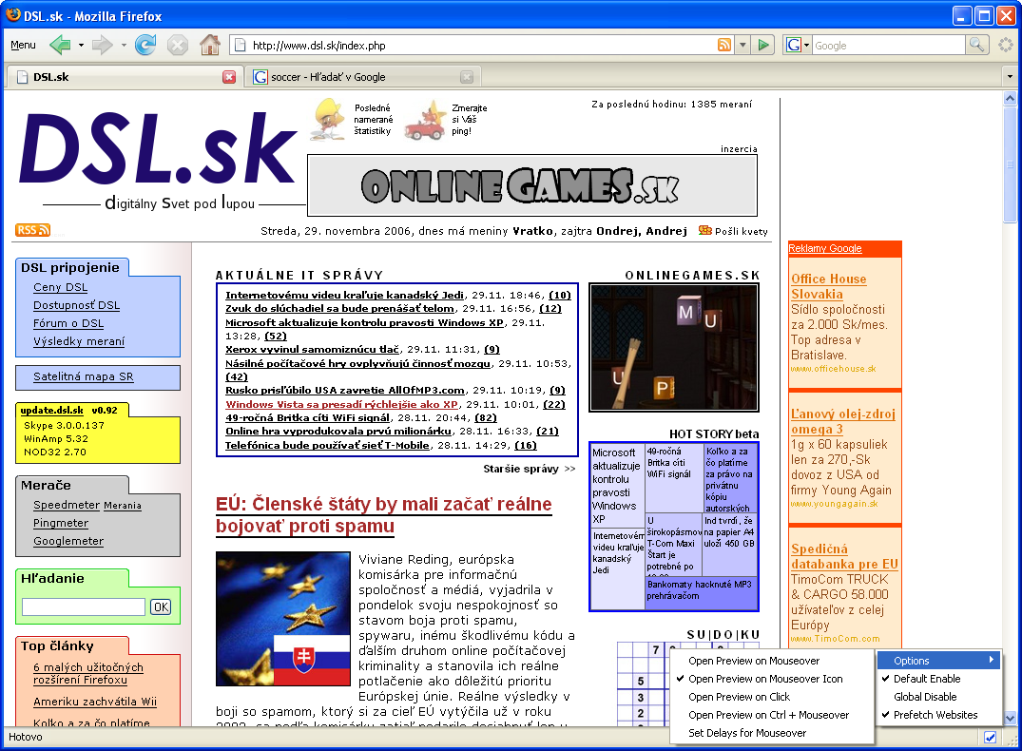1022x751 pixels.
Task: Click the Google search engine icon
Action: [x=793, y=45]
